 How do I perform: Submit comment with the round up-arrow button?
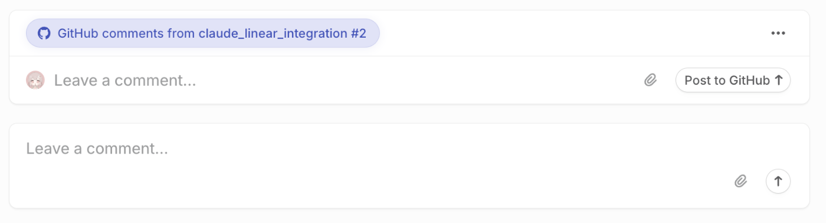point(778,181)
